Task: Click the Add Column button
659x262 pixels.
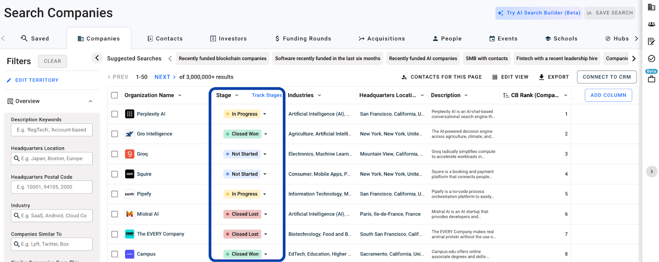Action: [x=608, y=95]
